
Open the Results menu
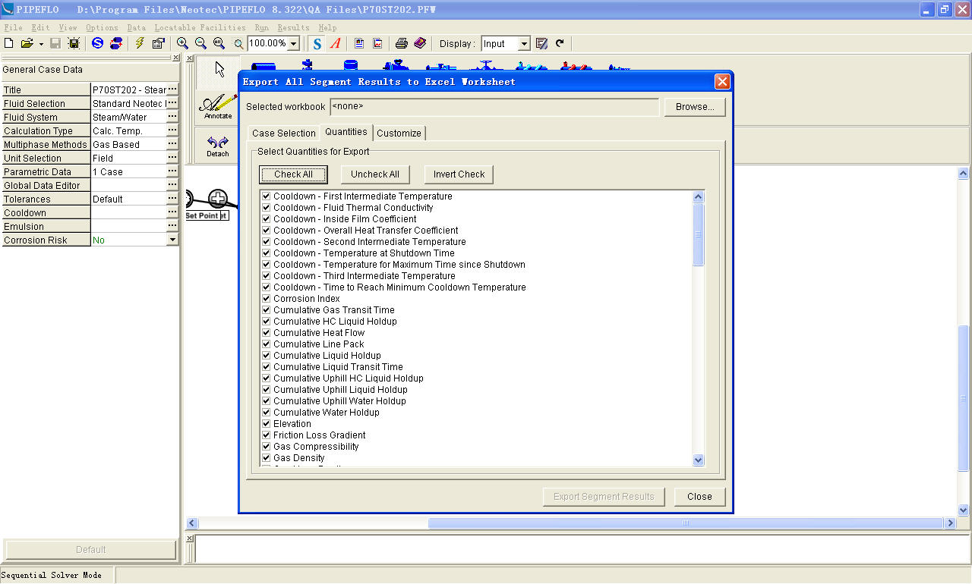[293, 27]
